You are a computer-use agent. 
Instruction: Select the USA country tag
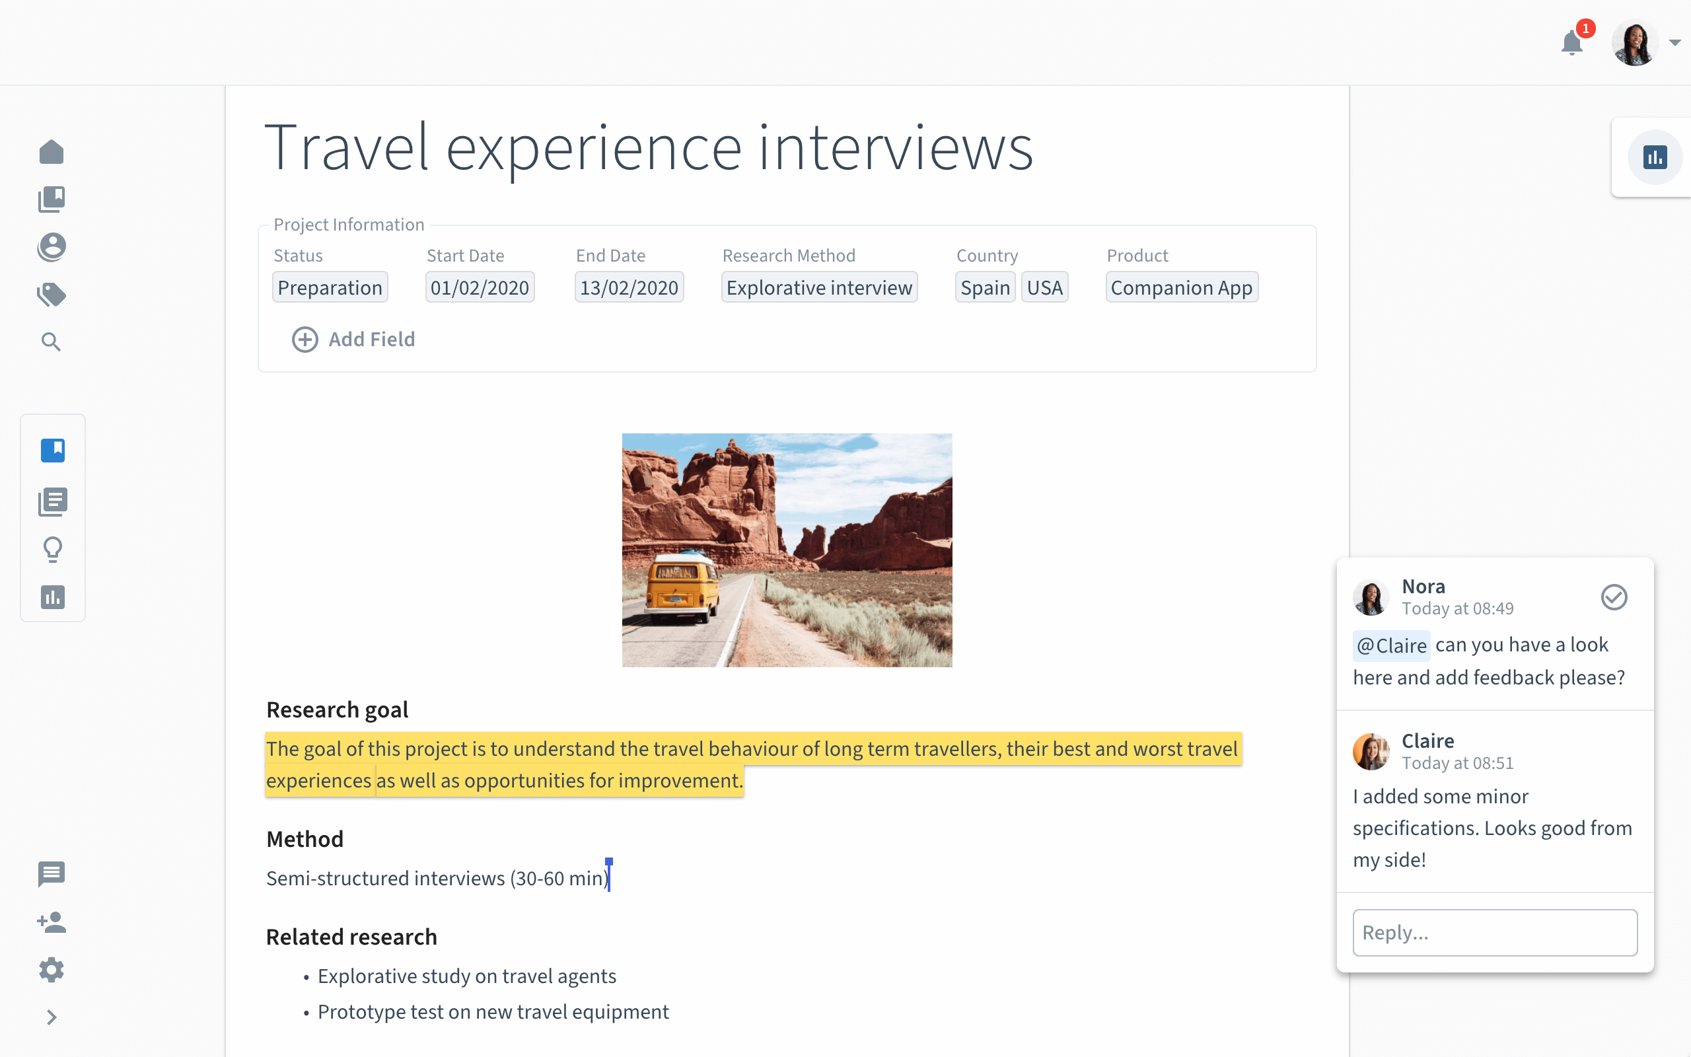pos(1044,287)
